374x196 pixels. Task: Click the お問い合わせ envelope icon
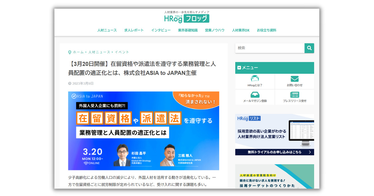click(295, 79)
